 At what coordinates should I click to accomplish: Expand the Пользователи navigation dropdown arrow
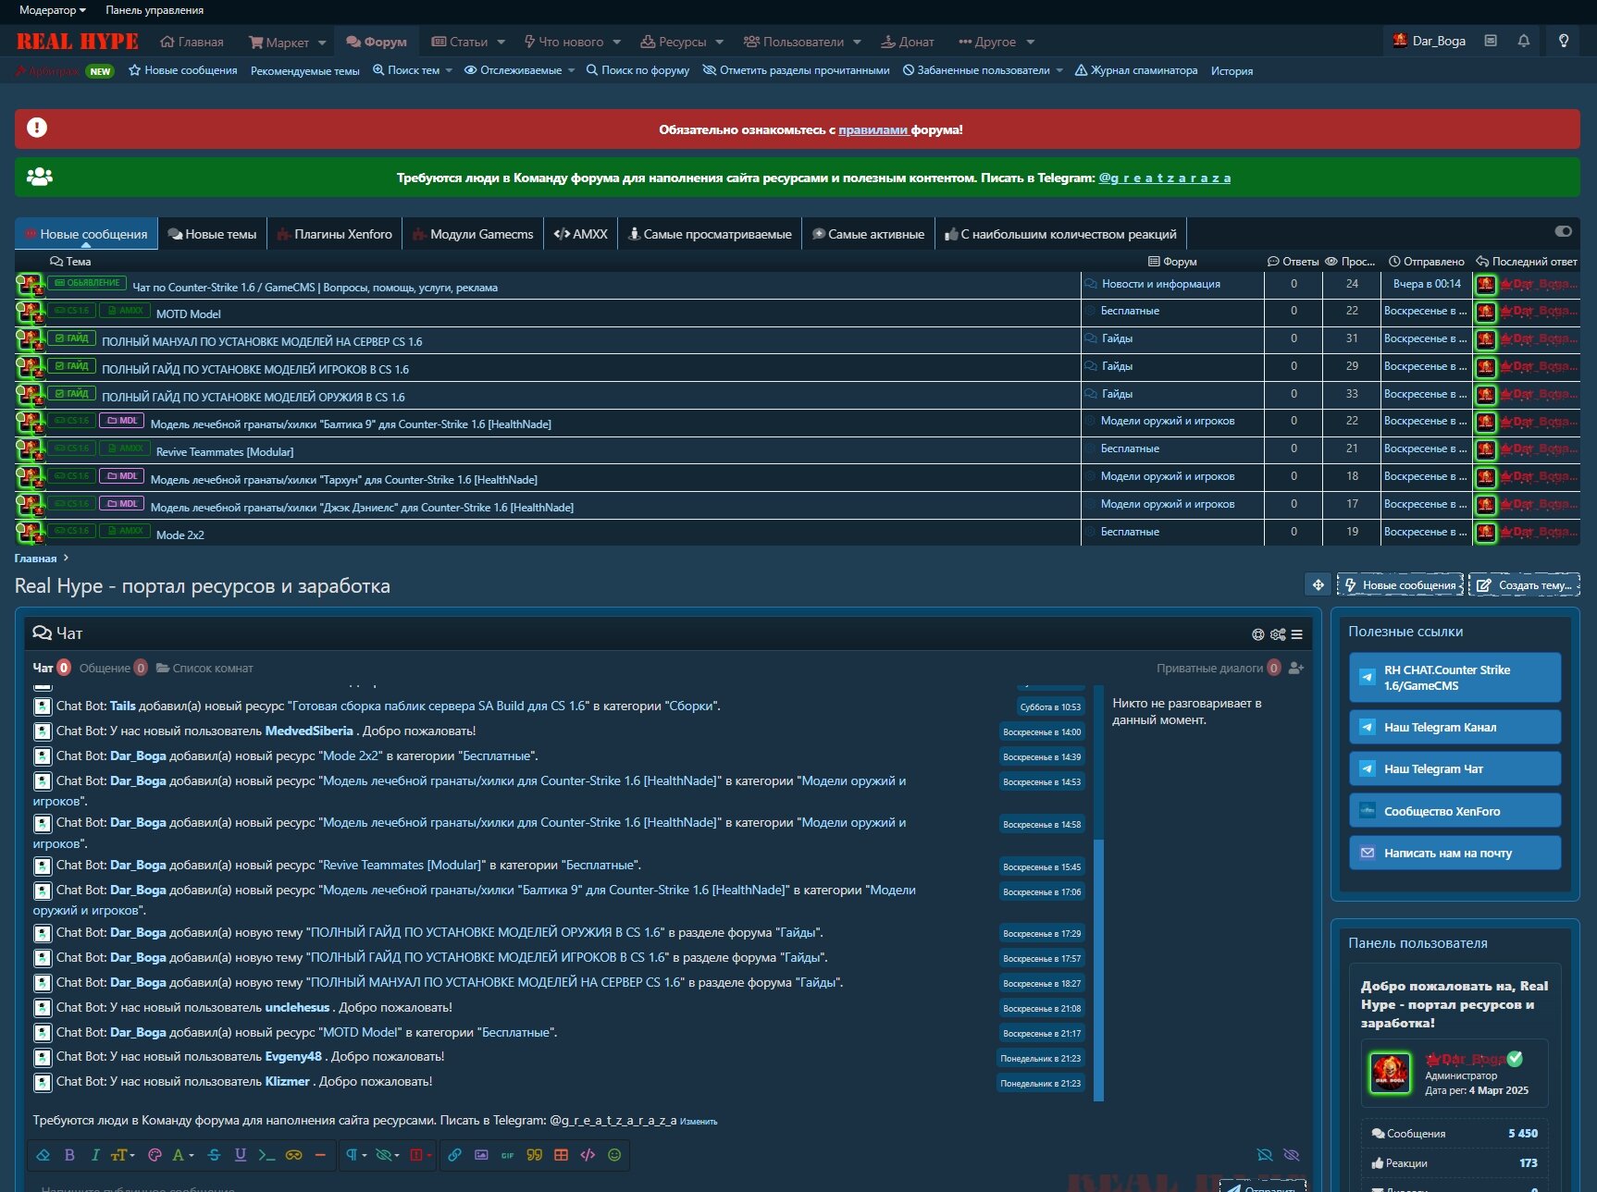pyautogui.click(x=857, y=43)
